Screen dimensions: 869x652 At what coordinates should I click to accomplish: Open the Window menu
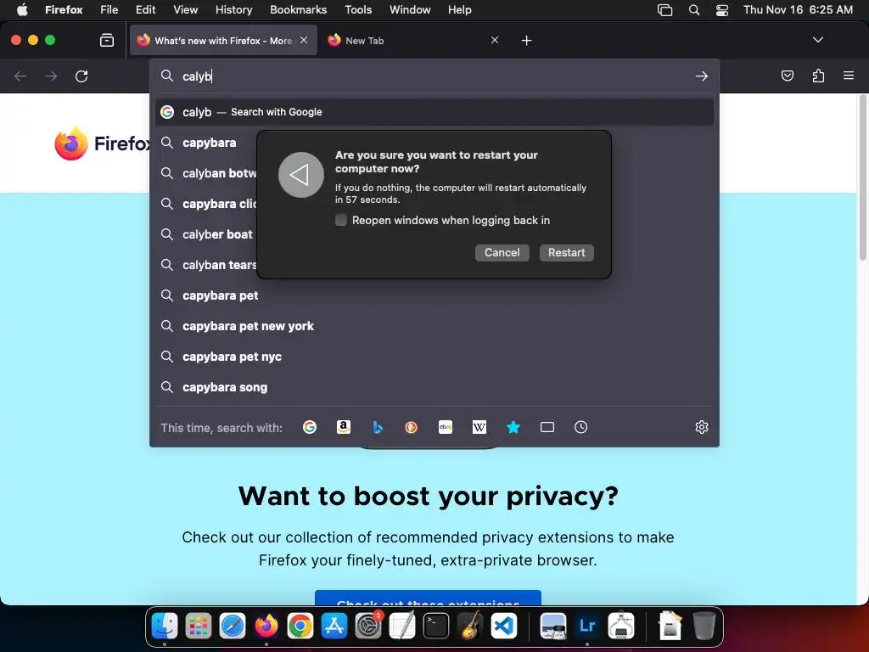click(x=410, y=9)
